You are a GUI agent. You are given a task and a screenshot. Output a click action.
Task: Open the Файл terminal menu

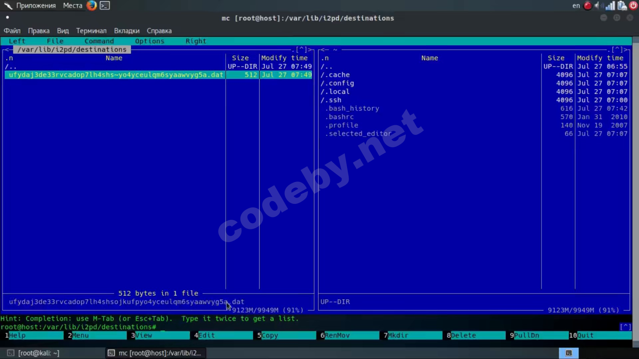click(x=12, y=31)
